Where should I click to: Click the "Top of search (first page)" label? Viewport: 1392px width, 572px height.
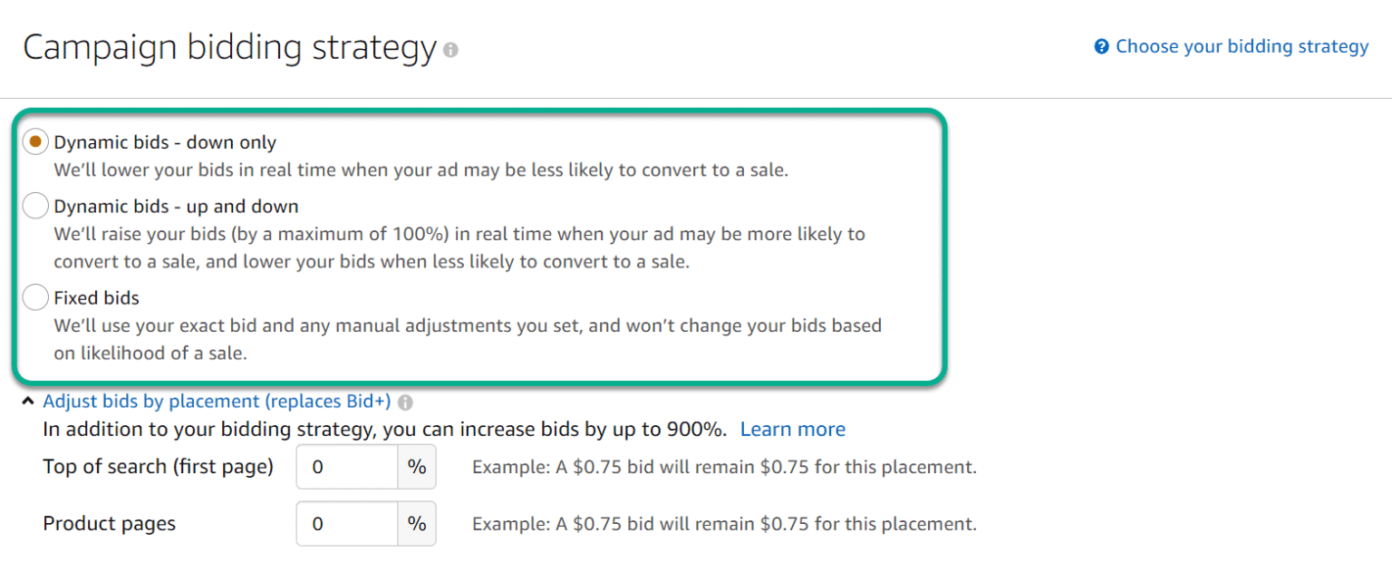coord(158,466)
